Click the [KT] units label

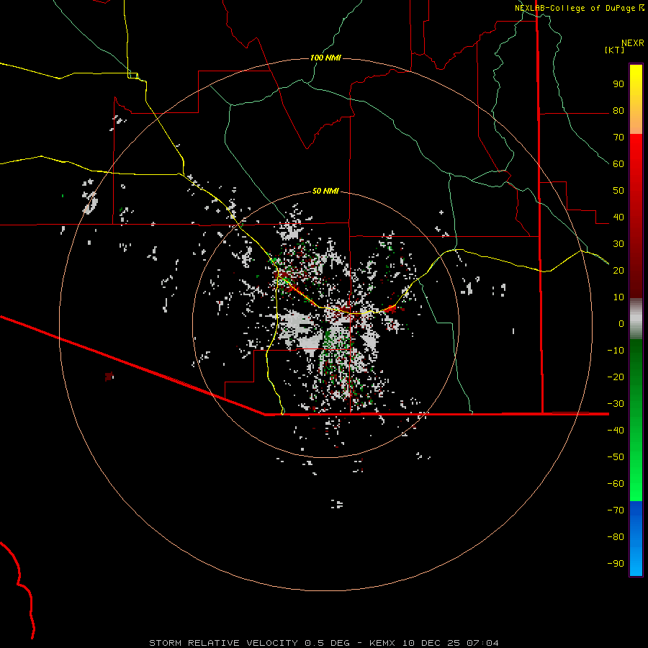point(614,50)
